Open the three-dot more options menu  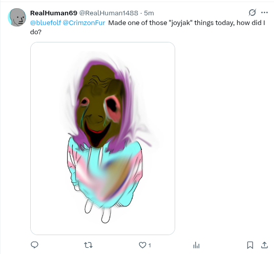264,13
